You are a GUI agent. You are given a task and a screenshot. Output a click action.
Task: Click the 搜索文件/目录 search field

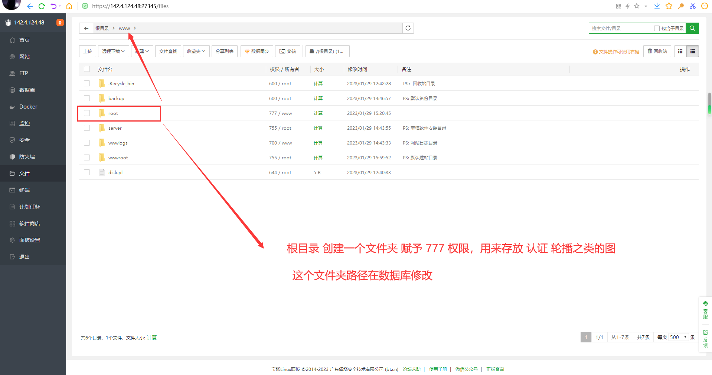(621, 28)
